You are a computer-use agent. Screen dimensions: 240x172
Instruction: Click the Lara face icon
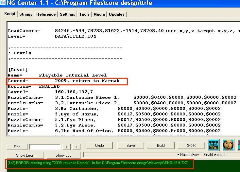[x=228, y=145]
